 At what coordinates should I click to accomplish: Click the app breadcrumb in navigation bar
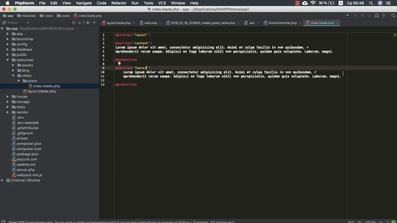tap(8, 15)
